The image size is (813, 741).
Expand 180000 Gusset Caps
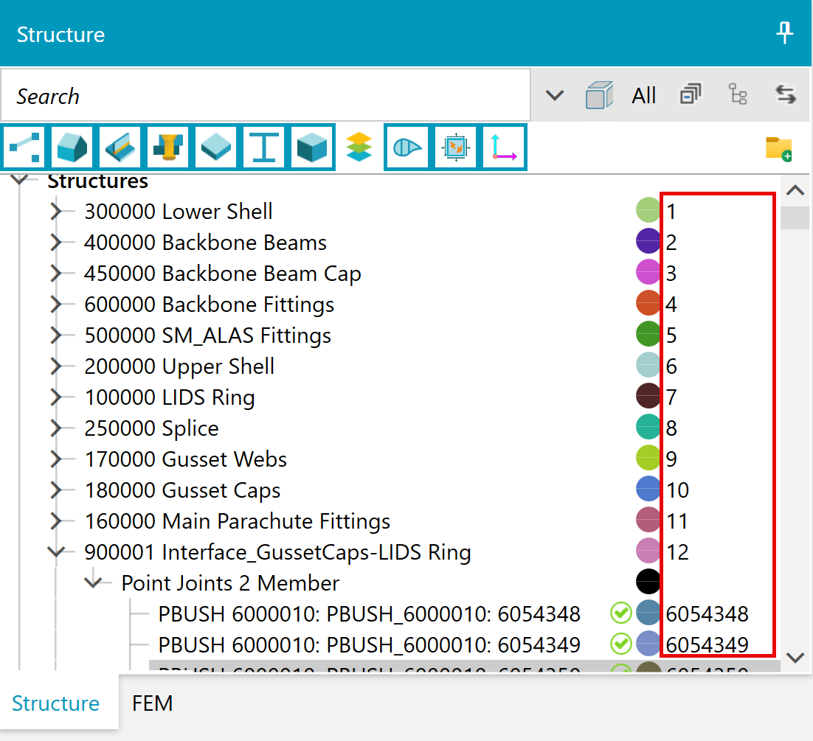[x=56, y=490]
